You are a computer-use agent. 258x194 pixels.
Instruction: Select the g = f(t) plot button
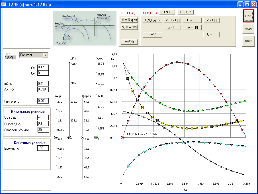[172, 27]
